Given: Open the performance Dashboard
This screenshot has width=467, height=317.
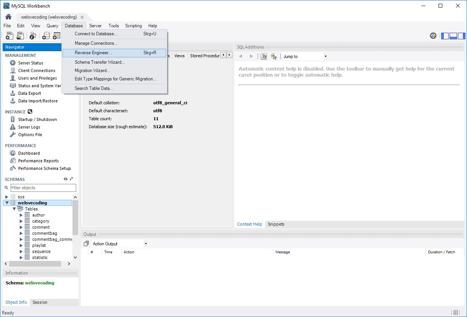Looking at the screenshot, I should [29, 153].
